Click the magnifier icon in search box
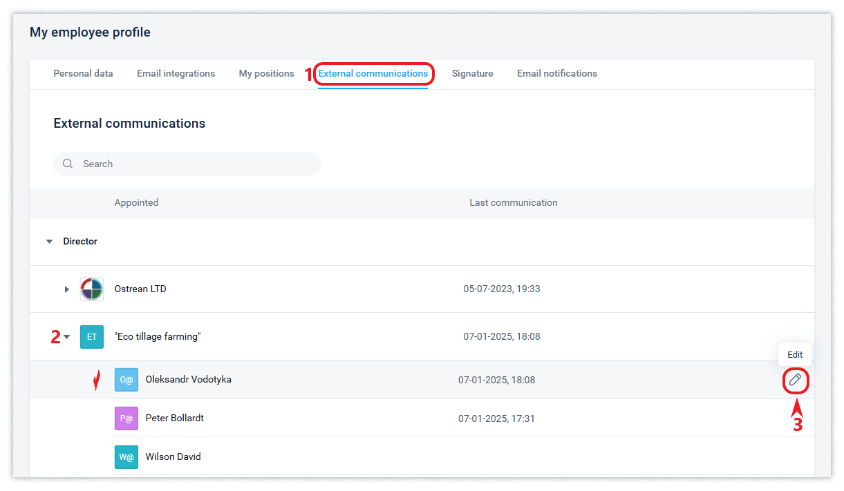This screenshot has width=844, height=491. [x=68, y=164]
